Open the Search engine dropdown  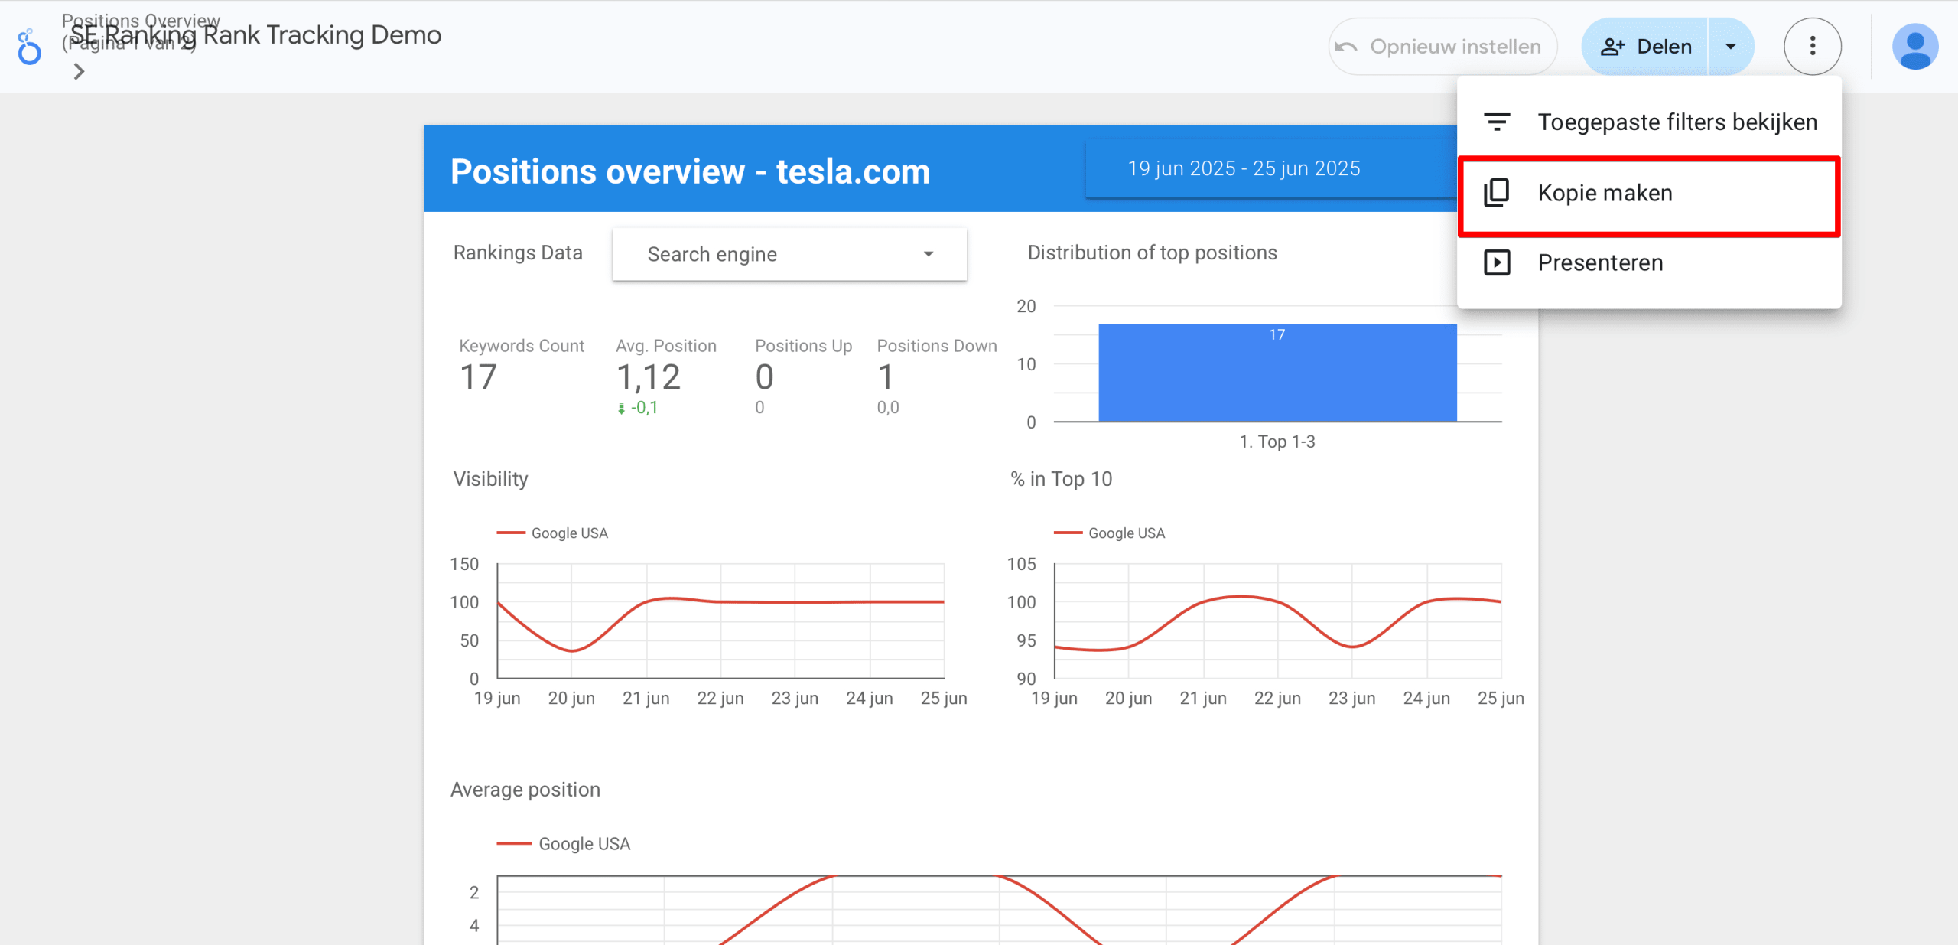789,254
